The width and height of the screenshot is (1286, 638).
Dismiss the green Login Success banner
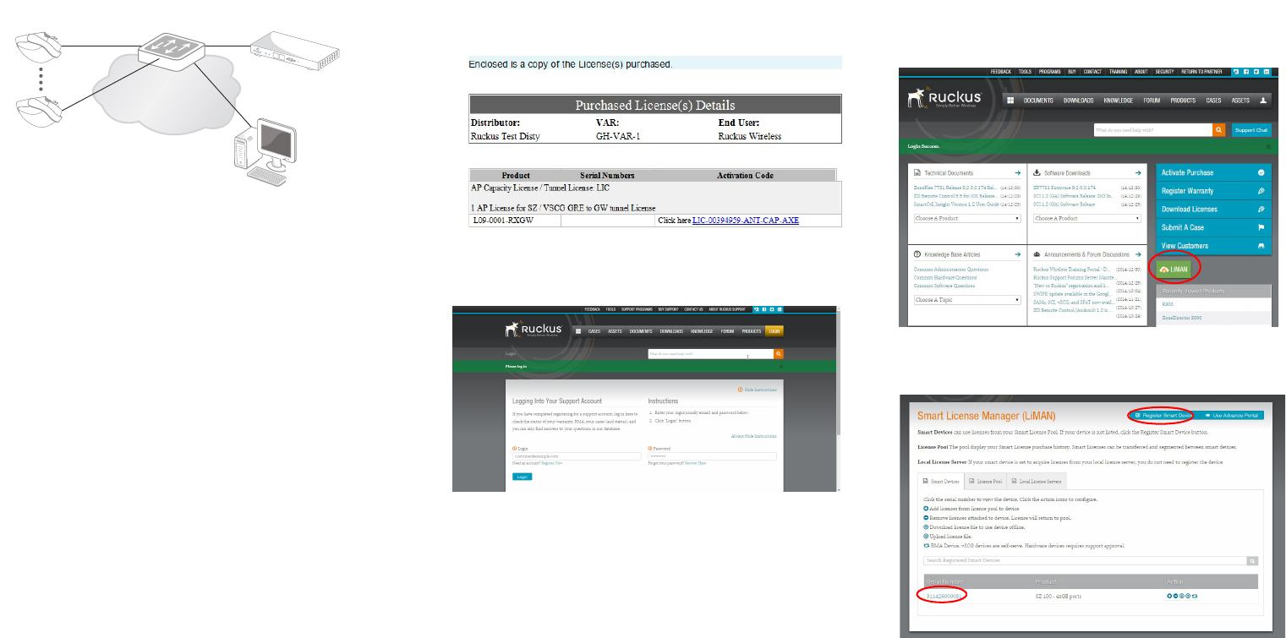1267,147
